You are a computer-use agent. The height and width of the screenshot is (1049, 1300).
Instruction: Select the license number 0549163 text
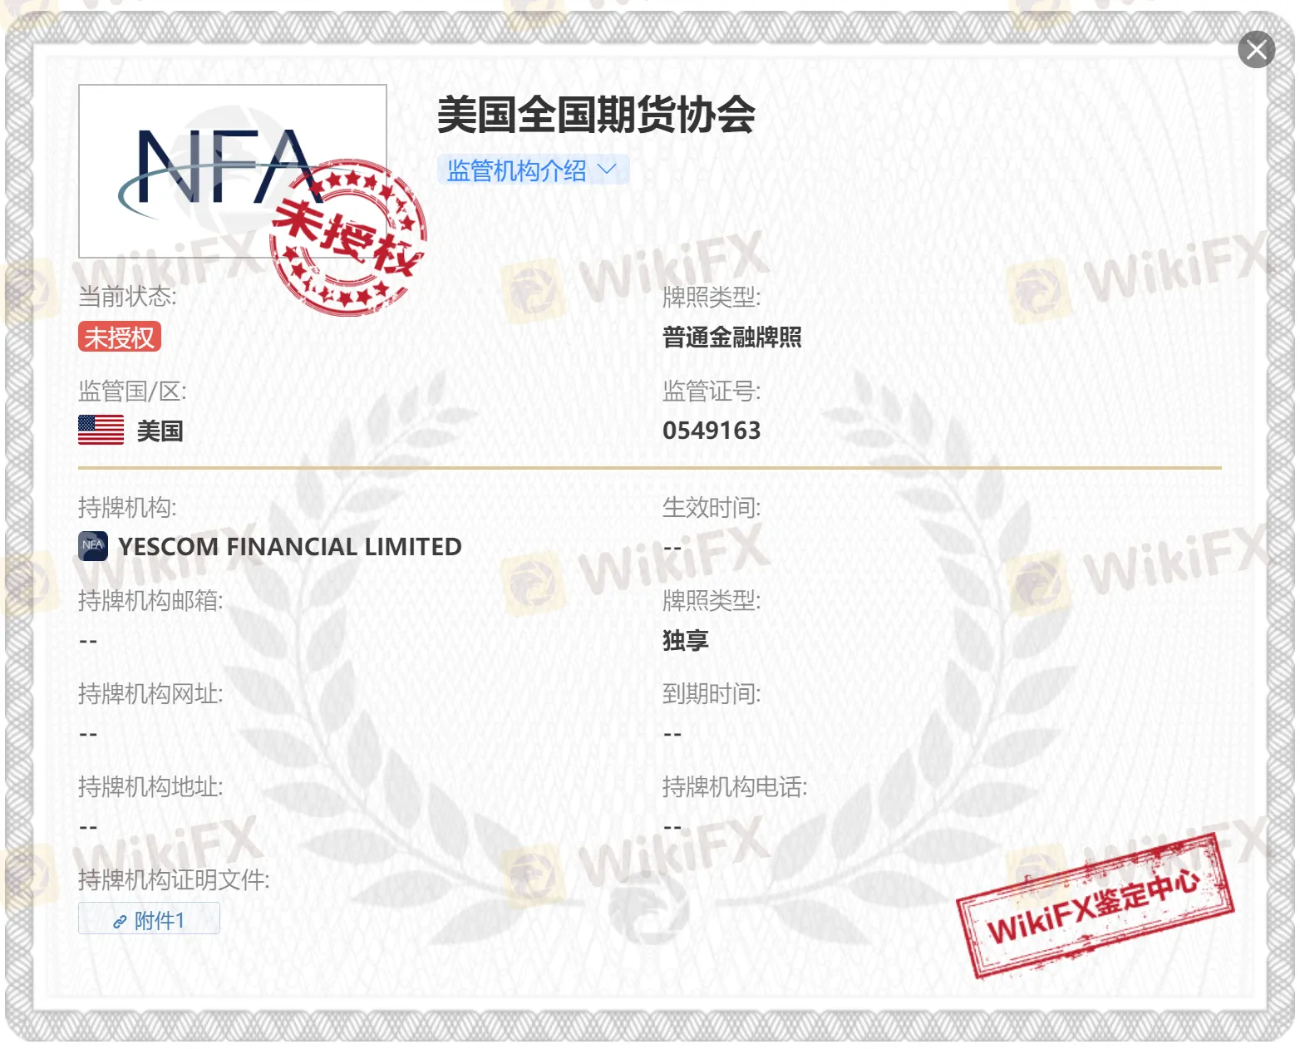pyautogui.click(x=712, y=431)
